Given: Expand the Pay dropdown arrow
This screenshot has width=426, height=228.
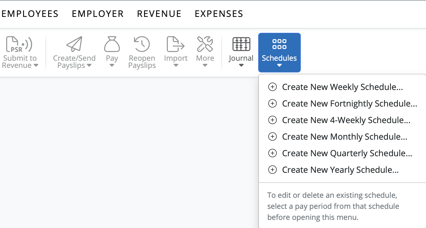Looking at the screenshot, I should [x=112, y=65].
